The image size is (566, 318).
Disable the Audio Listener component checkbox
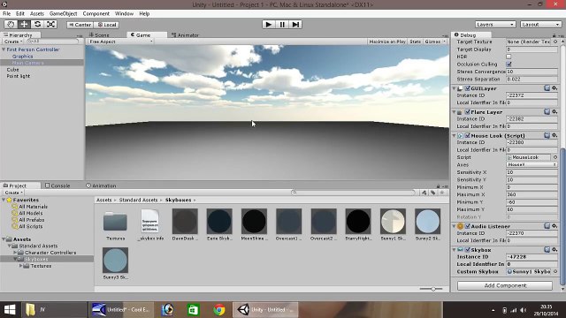tap(467, 226)
